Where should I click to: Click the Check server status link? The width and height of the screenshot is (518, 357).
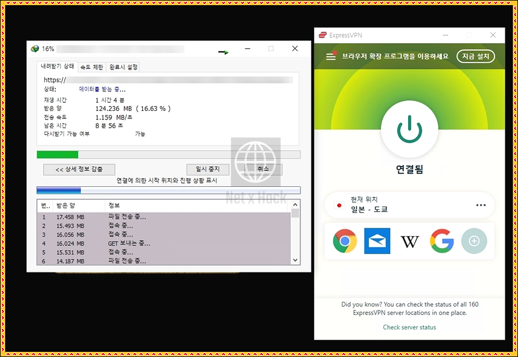tap(409, 327)
